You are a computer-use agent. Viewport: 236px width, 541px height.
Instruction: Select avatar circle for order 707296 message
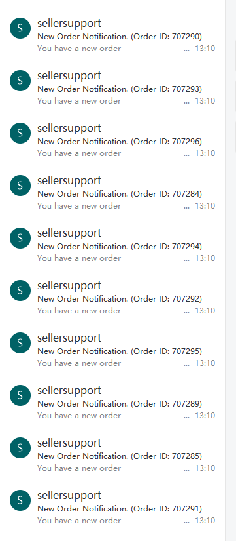[20, 133]
